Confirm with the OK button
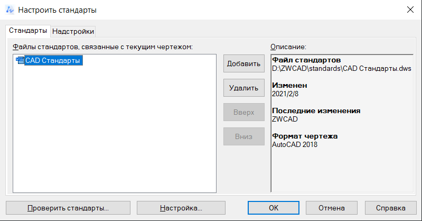The height and width of the screenshot is (221, 422). pyautogui.click(x=274, y=208)
